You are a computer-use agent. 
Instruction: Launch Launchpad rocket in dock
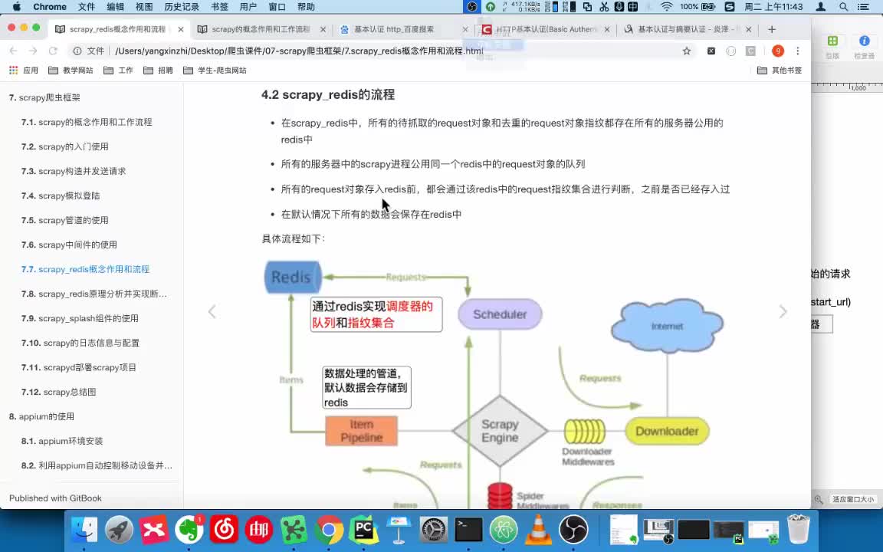(119, 530)
